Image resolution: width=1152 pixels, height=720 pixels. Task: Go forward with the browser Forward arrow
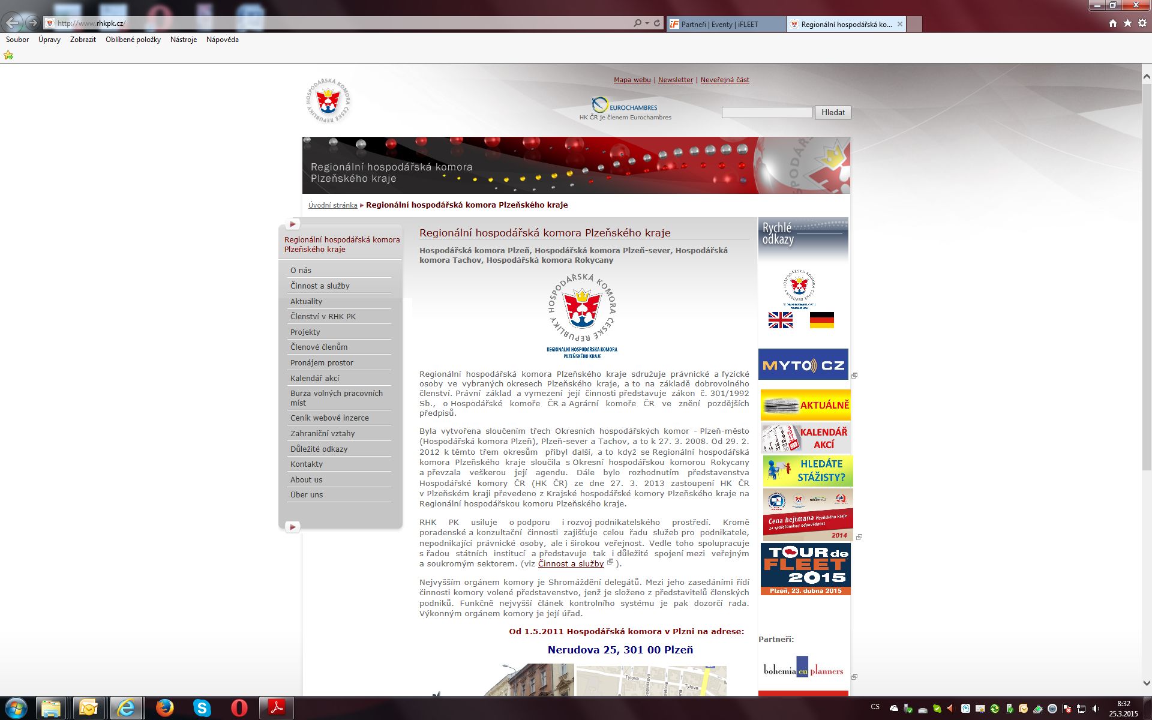[33, 23]
